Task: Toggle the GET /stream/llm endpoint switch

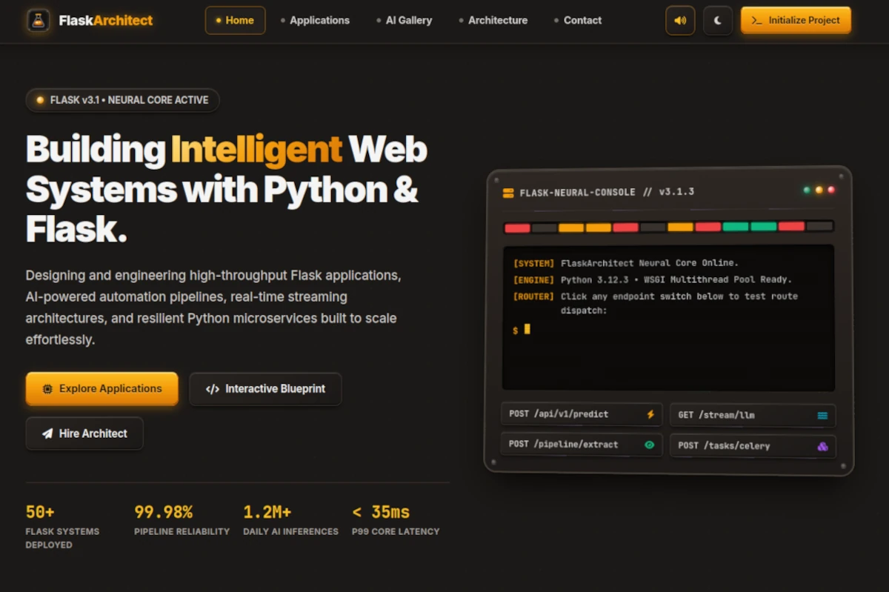Action: [753, 416]
